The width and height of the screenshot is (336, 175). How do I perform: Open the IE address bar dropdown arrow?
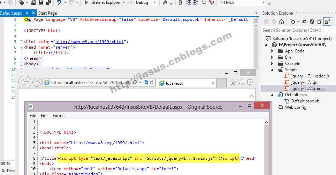(x=140, y=82)
